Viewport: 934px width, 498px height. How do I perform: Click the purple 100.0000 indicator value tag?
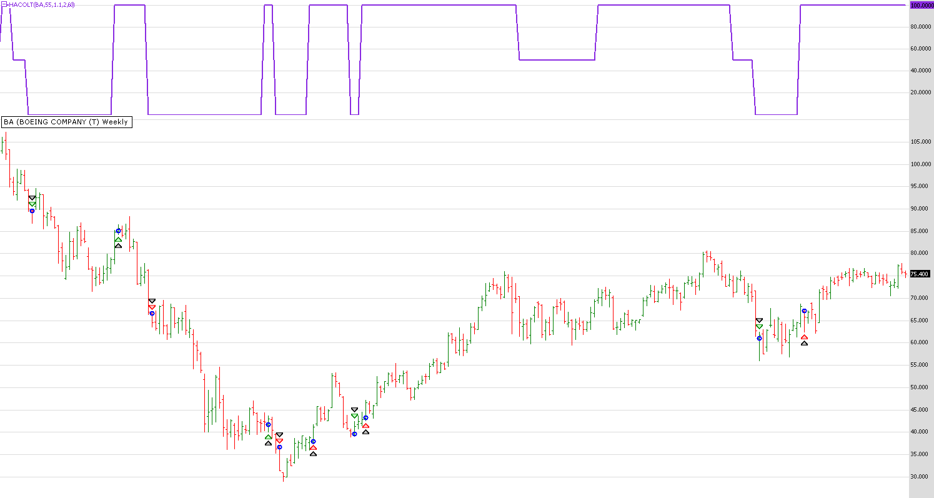click(x=921, y=5)
